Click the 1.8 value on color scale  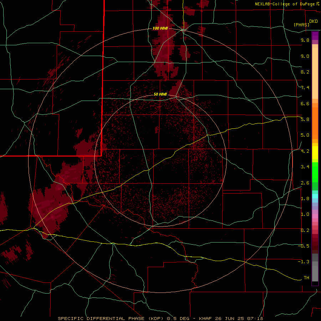click(x=305, y=199)
